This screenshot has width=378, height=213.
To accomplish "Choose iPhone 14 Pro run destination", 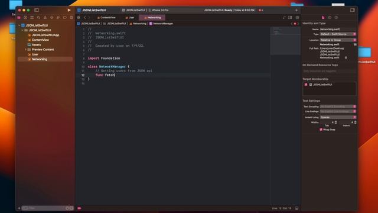I will tap(159, 10).
